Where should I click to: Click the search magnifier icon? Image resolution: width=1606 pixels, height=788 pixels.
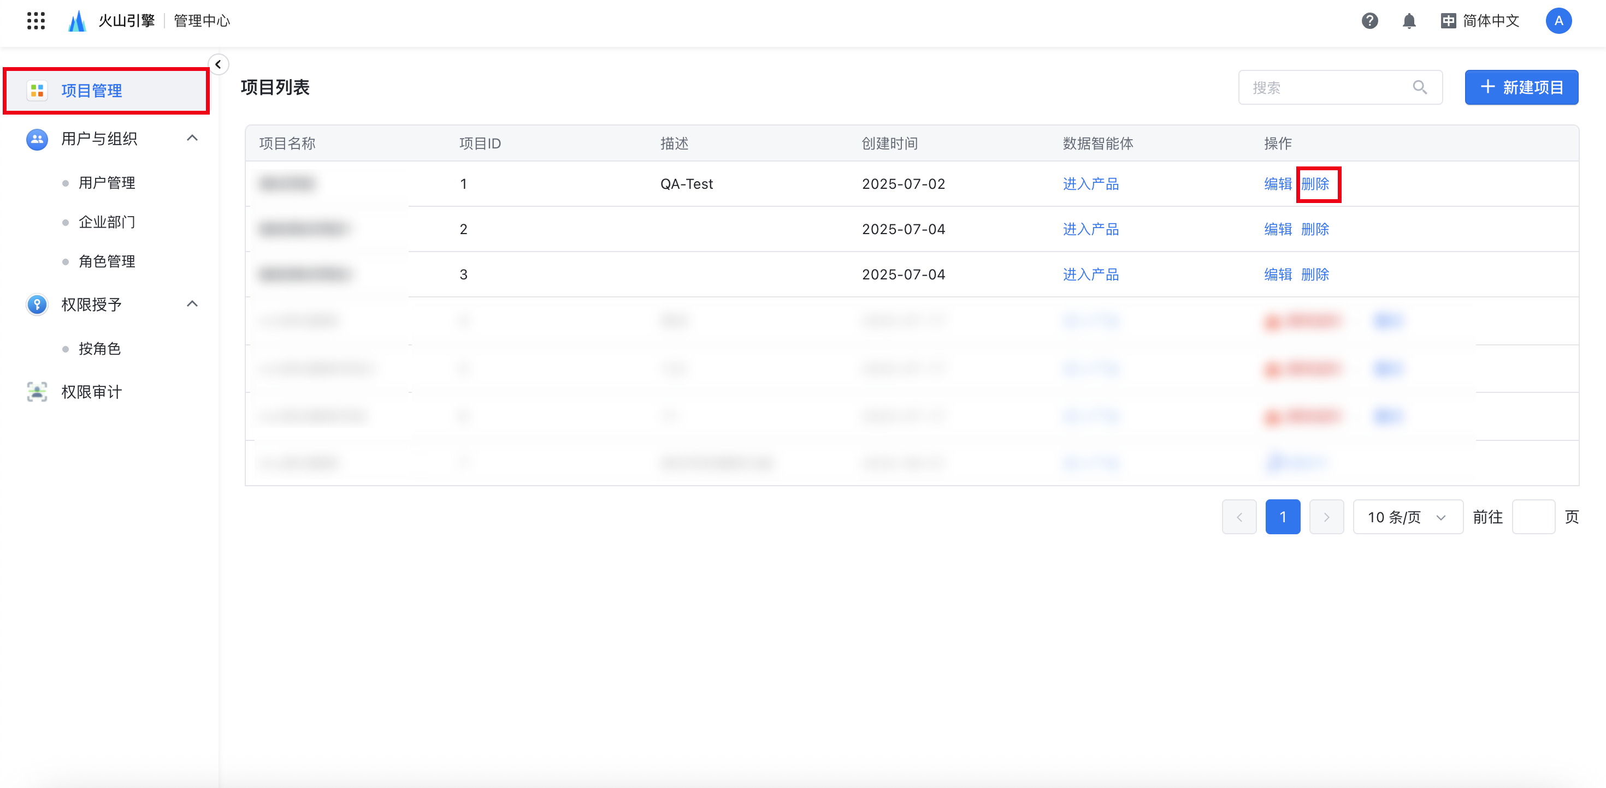pos(1420,87)
